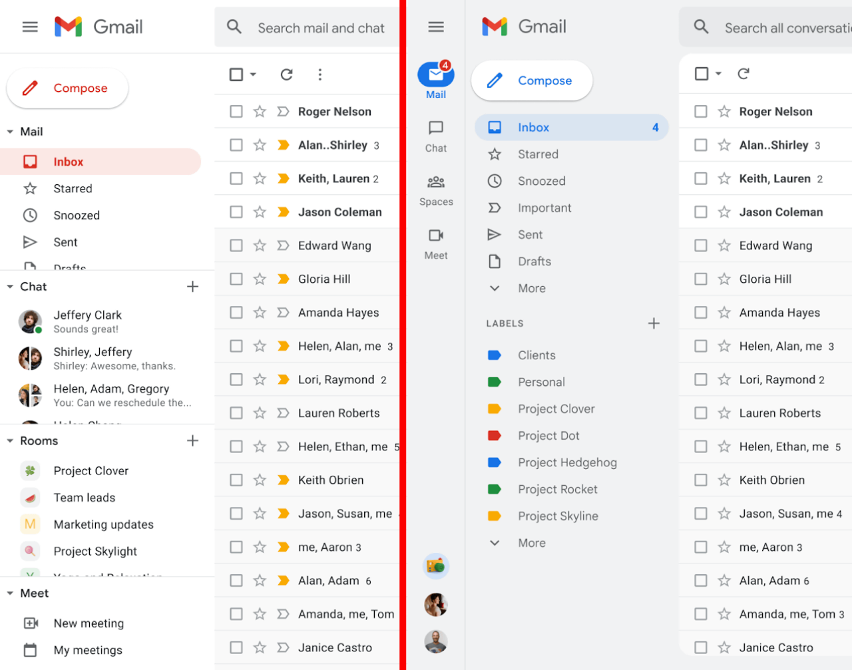
Task: Check the right view's Lauren Roberts email
Action: [x=701, y=413]
